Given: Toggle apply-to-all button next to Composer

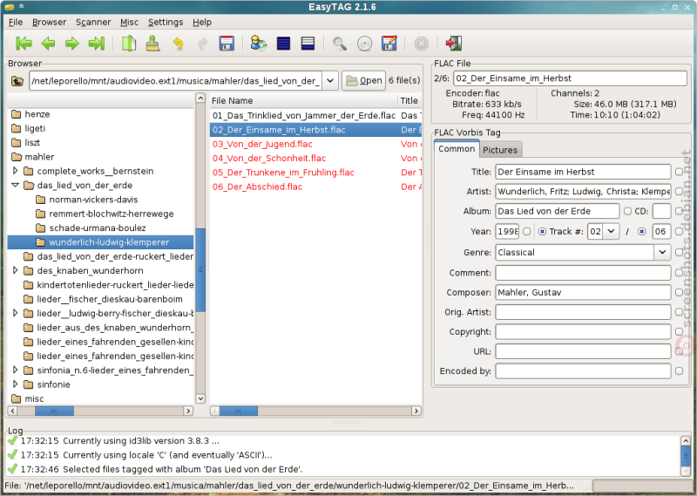Looking at the screenshot, I should pyautogui.click(x=679, y=292).
